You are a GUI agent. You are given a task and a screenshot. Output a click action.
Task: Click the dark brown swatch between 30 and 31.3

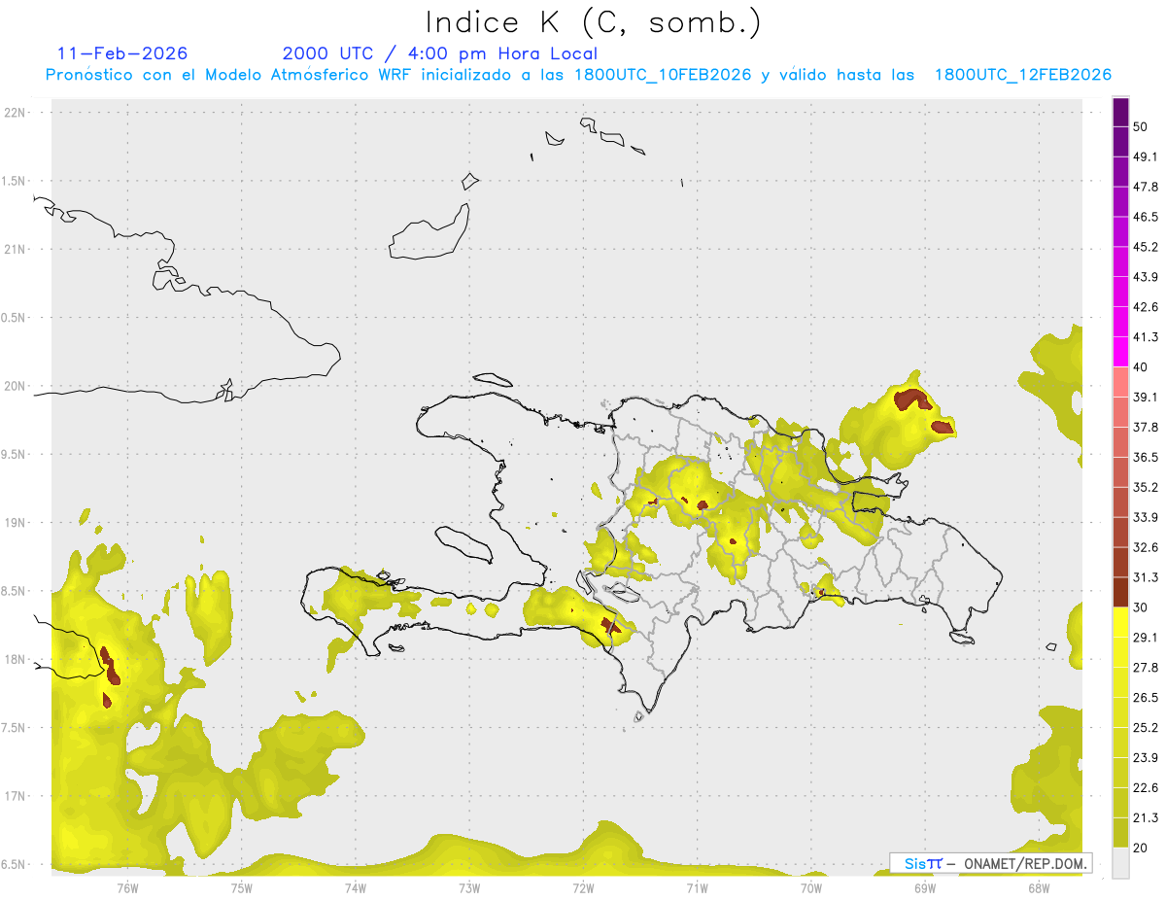pyautogui.click(x=1120, y=592)
